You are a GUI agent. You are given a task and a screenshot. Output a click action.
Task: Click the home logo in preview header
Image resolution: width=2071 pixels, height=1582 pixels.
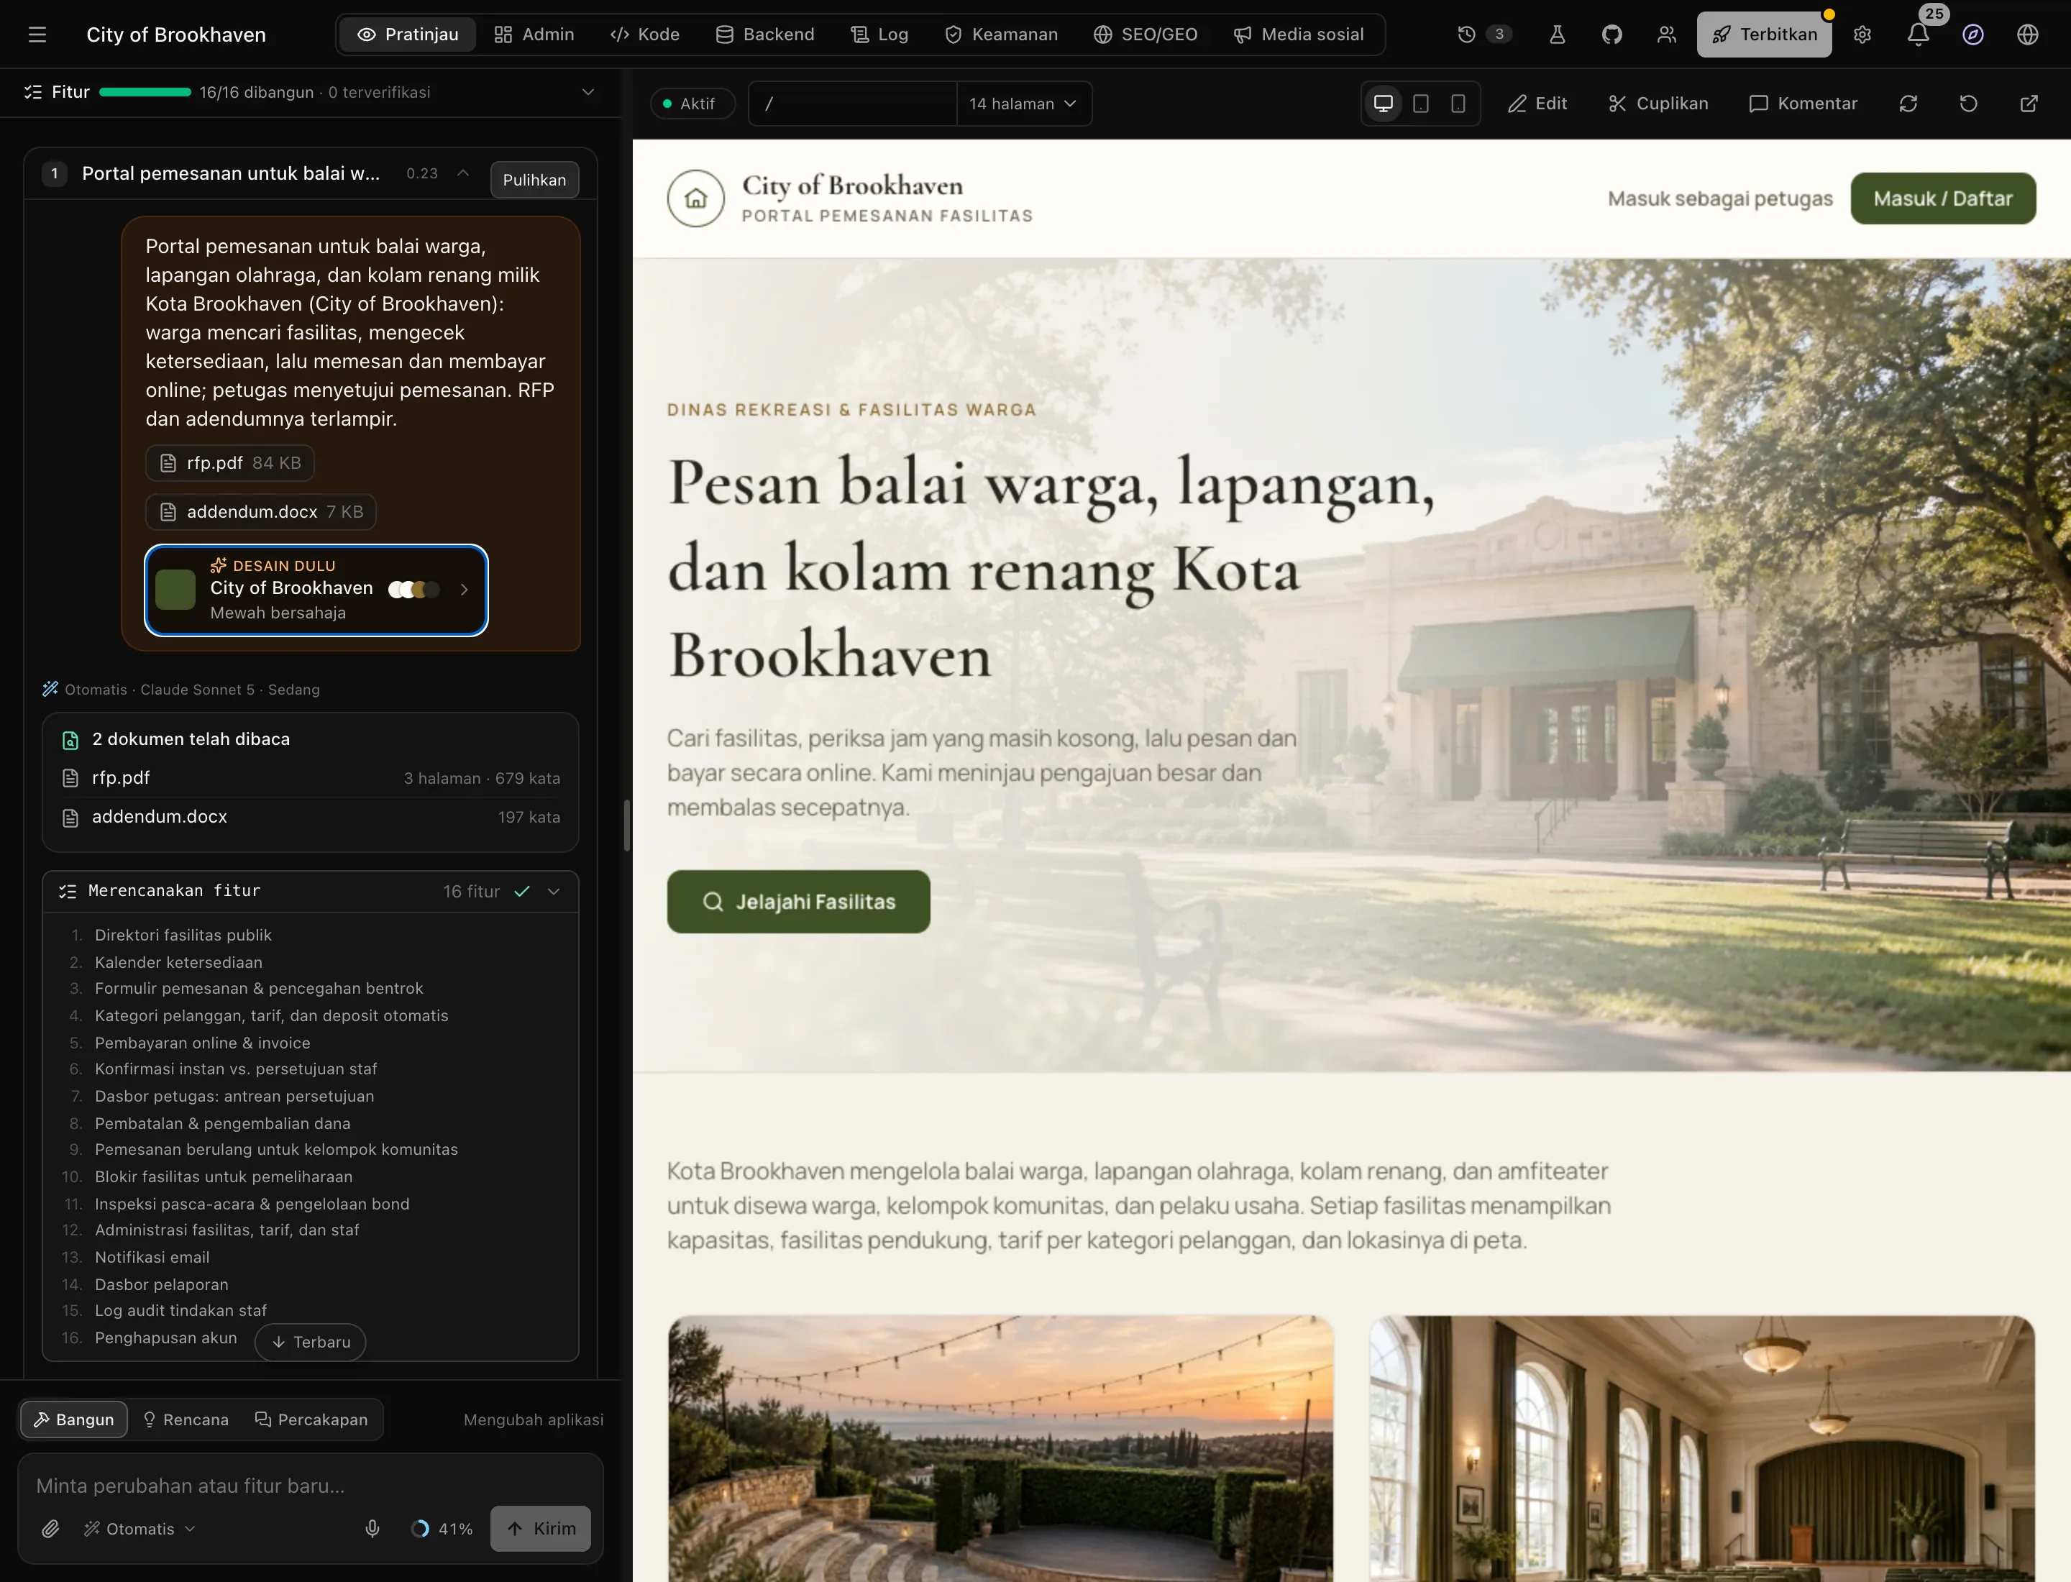[x=696, y=198]
